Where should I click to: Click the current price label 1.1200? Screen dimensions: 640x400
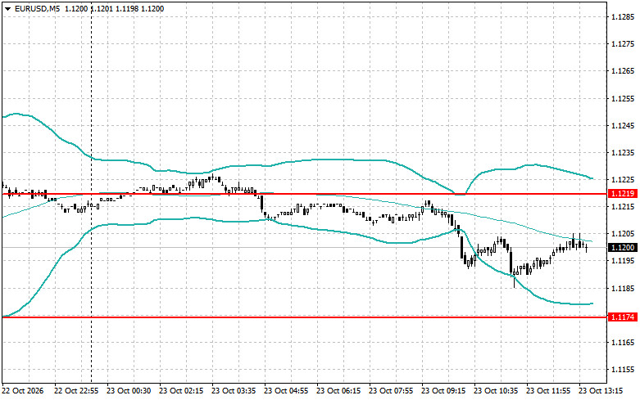(x=622, y=248)
